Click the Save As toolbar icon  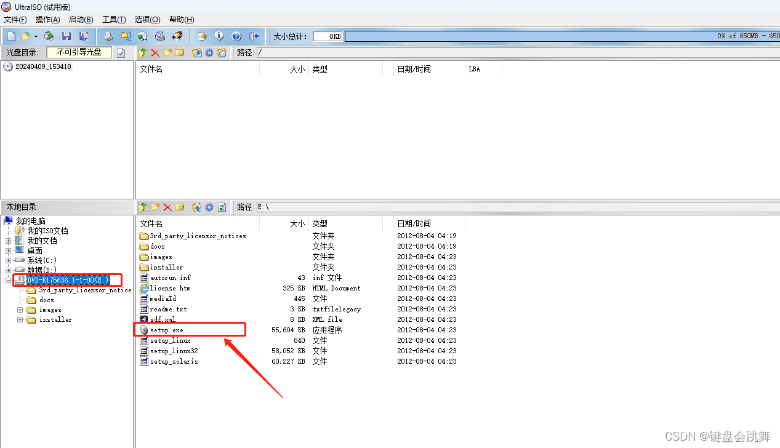84,36
